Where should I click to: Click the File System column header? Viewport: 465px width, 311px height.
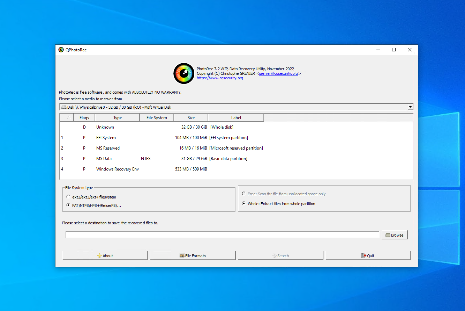(156, 117)
